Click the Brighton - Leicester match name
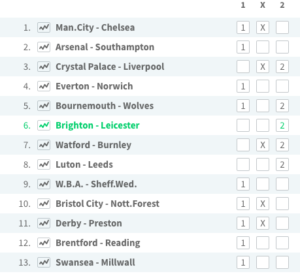The height and width of the screenshot is (278, 300). [x=97, y=125]
